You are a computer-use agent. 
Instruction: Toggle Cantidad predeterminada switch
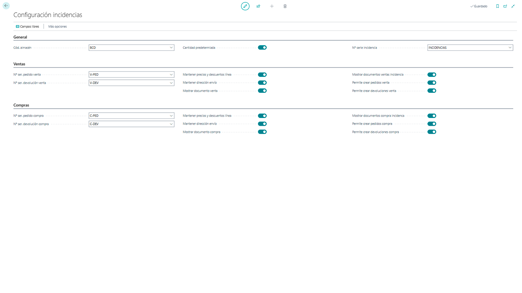[262, 48]
